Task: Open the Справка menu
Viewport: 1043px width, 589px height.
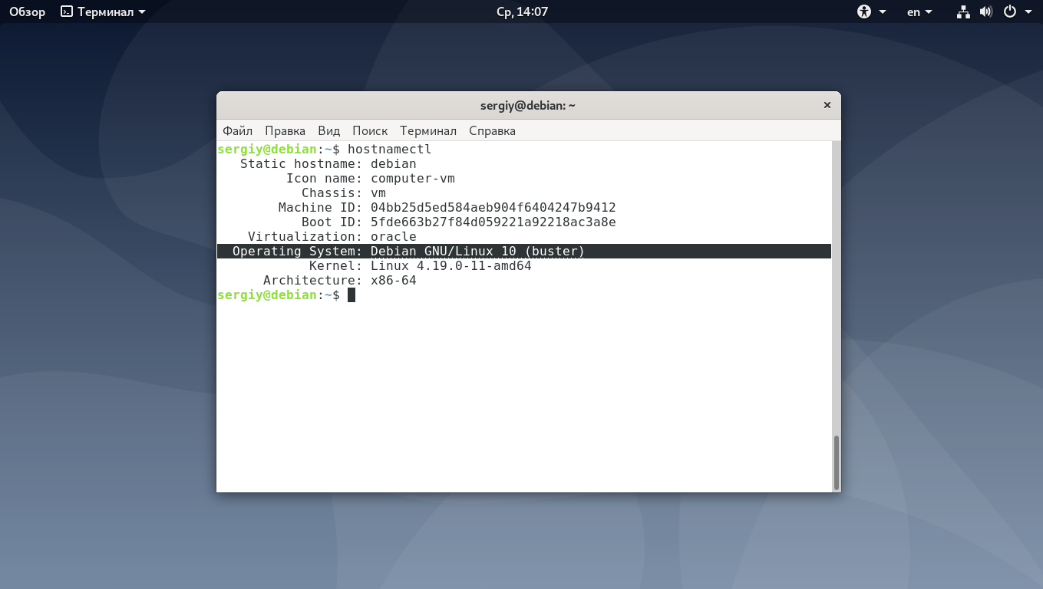Action: (491, 130)
